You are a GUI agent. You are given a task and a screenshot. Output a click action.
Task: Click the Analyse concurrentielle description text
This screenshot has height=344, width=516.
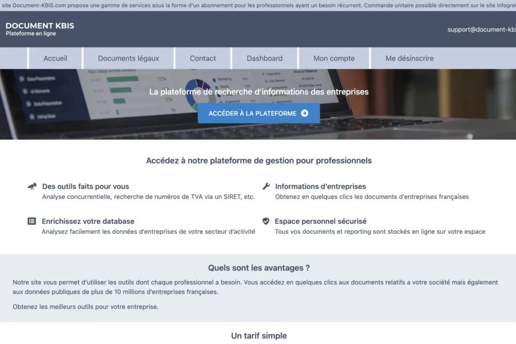(148, 197)
